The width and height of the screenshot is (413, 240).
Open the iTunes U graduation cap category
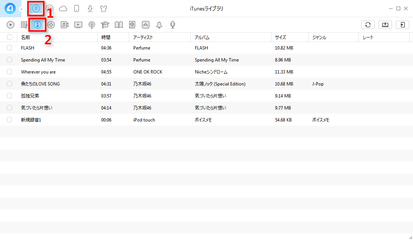point(105,25)
